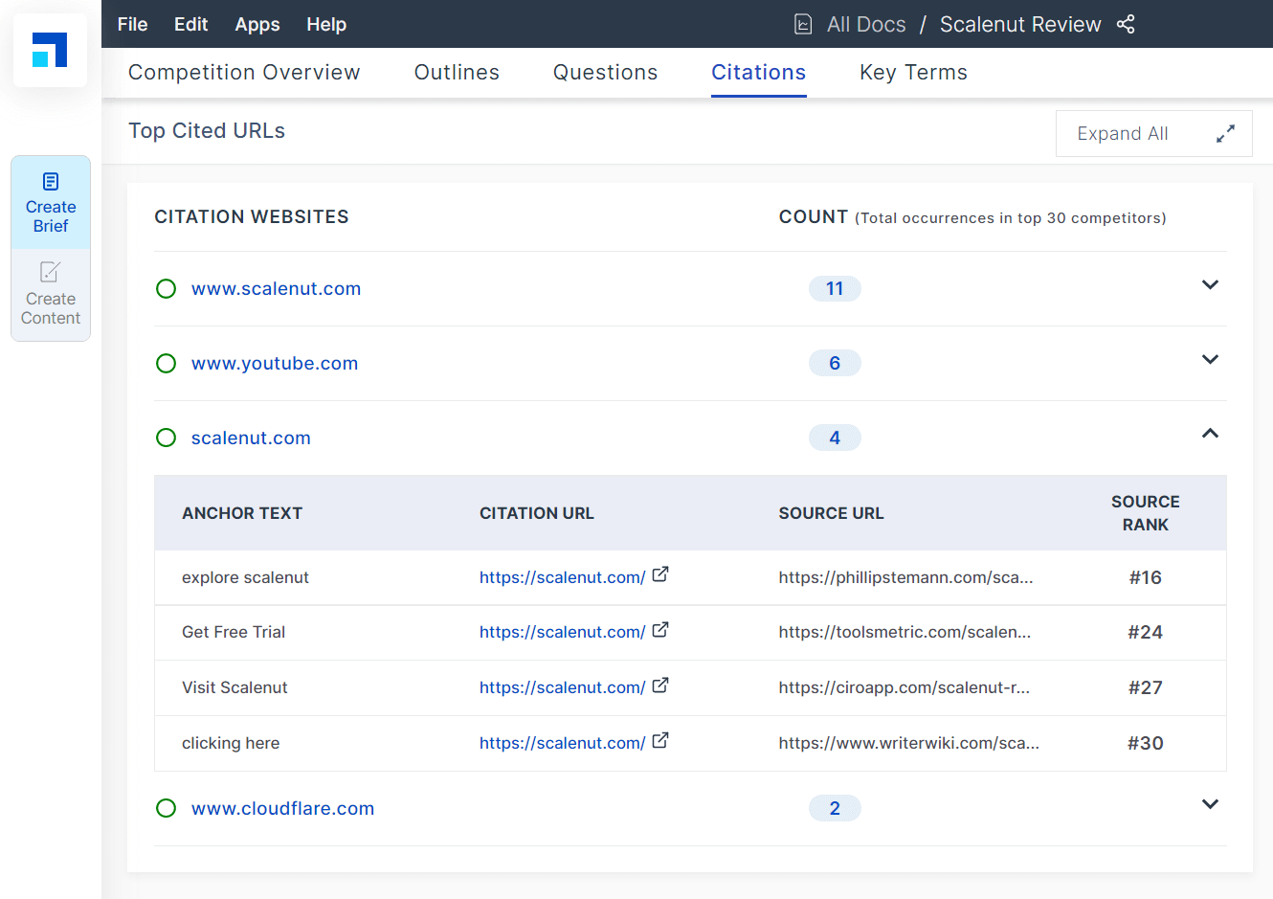Click the Create Content pencil icon
Screen dimensions: 1273x899
click(51, 272)
